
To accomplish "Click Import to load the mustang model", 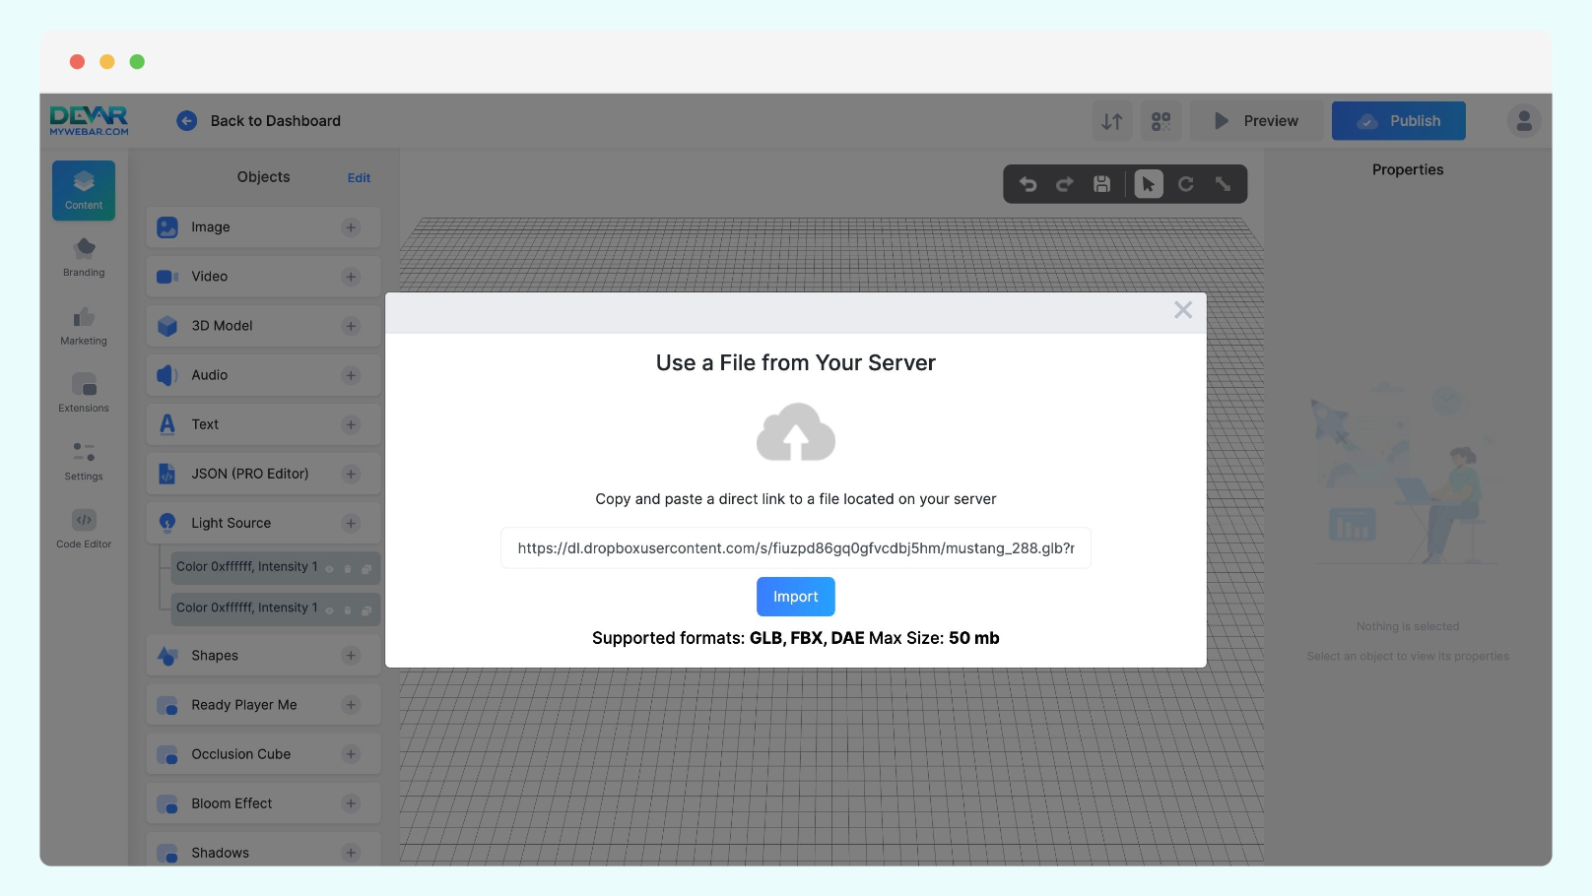I will click(795, 596).
